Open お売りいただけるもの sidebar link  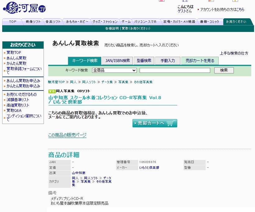[21, 94]
